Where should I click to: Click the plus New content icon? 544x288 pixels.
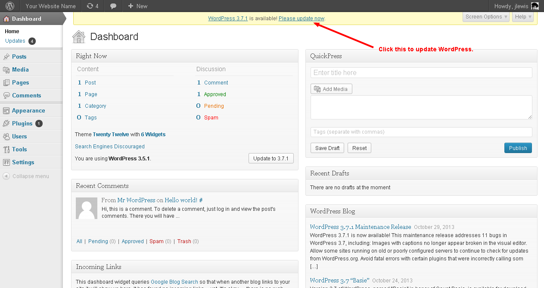coord(131,6)
